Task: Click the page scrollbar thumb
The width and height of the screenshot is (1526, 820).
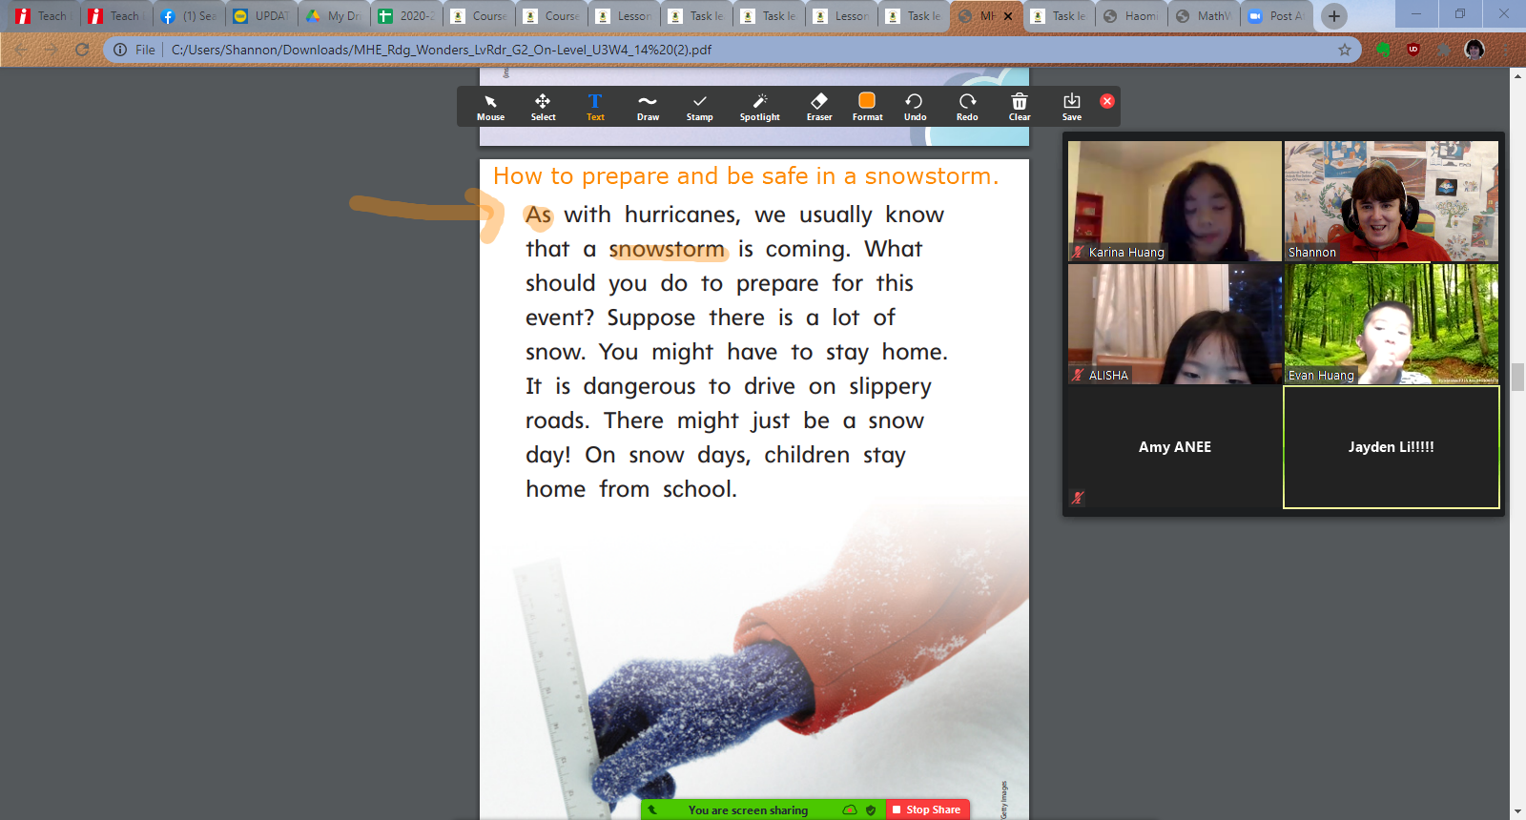Action: (1517, 377)
